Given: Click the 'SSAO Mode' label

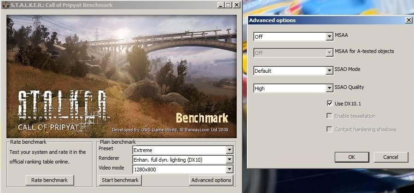Looking at the screenshot, I should [x=348, y=69].
